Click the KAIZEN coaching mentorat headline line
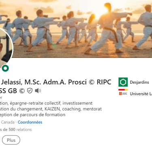Screen dimensions: 152x148 coord(51,109)
